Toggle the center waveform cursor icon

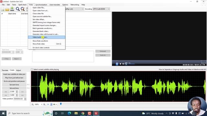coord(51,104)
